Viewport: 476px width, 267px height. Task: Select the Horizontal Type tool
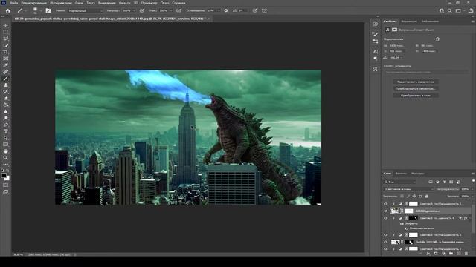coord(5,131)
